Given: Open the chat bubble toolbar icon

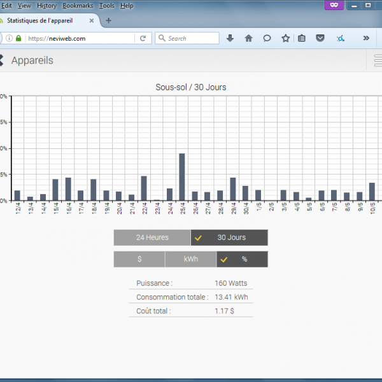Looking at the screenshot, I should pos(267,38).
